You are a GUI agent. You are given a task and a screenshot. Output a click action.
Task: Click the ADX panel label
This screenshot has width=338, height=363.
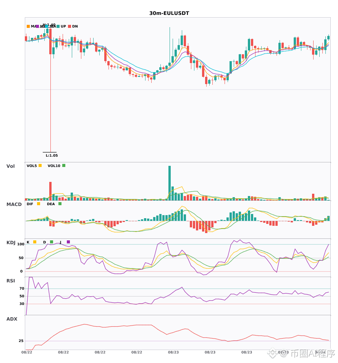[12, 319]
